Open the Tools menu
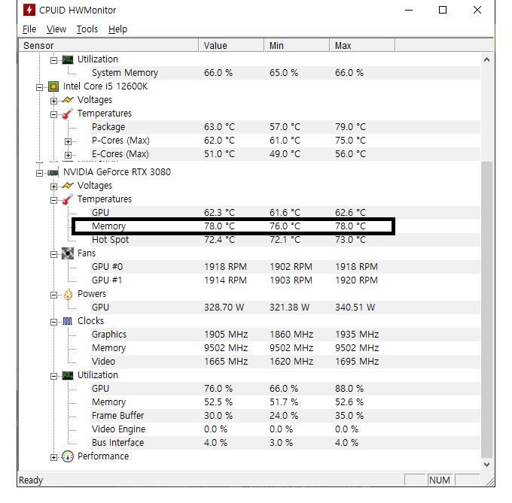Screen dimensions: 512x503 tap(87, 29)
